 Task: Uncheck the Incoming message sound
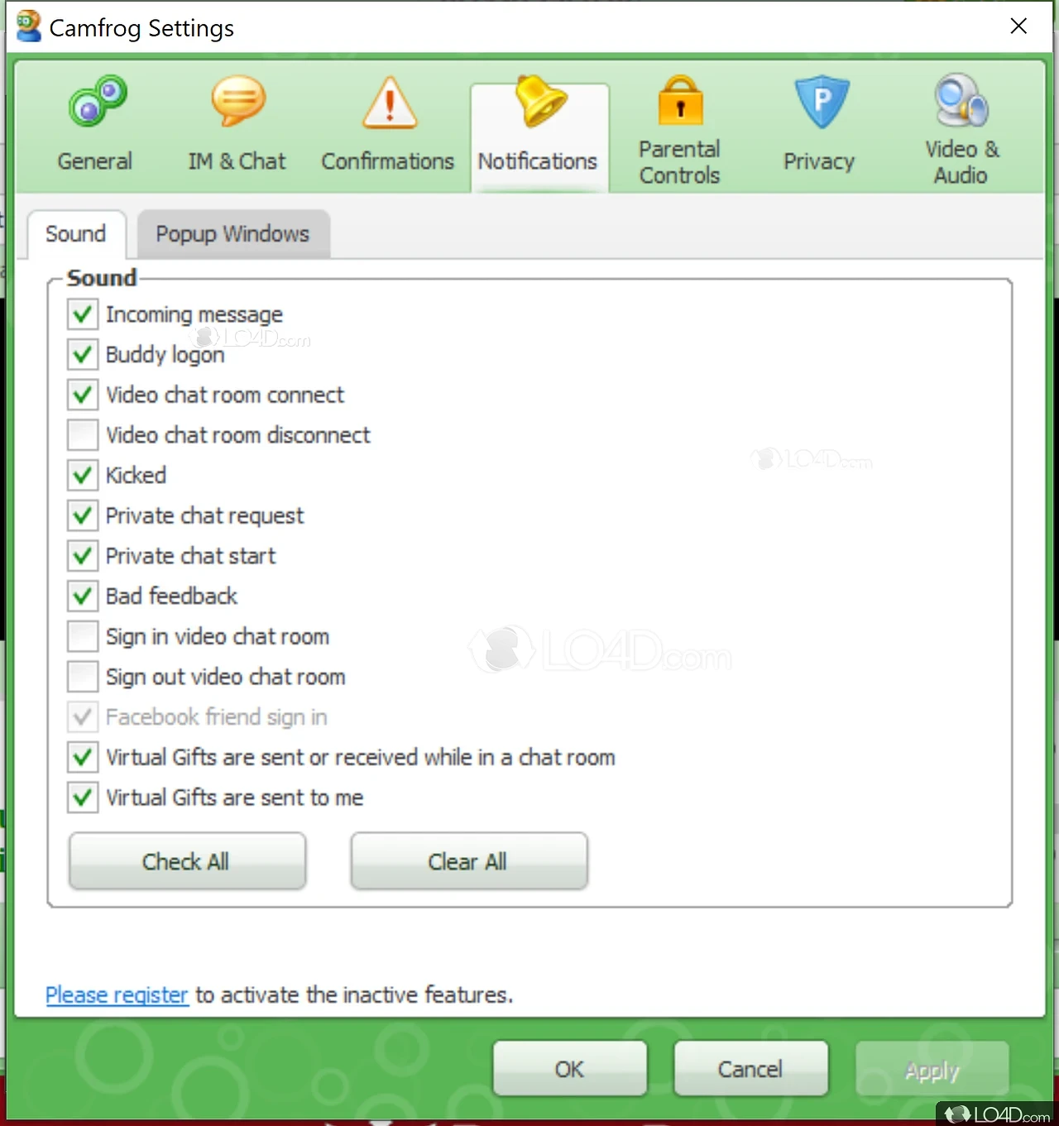pyautogui.click(x=83, y=314)
